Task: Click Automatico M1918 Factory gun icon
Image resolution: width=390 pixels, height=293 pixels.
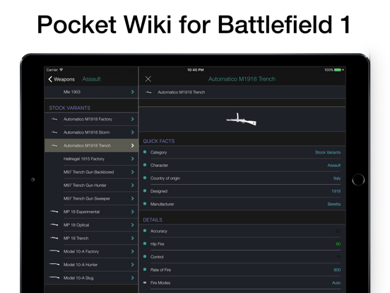Action: click(x=54, y=119)
